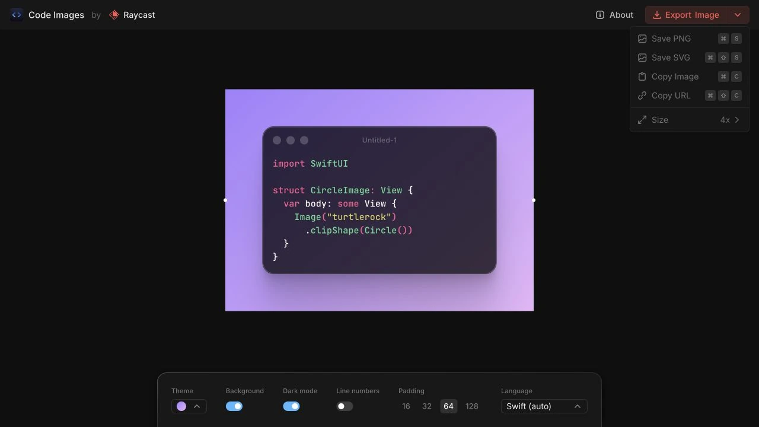Click the Copy Image clipboard icon
This screenshot has width=759, height=427.
point(642,77)
